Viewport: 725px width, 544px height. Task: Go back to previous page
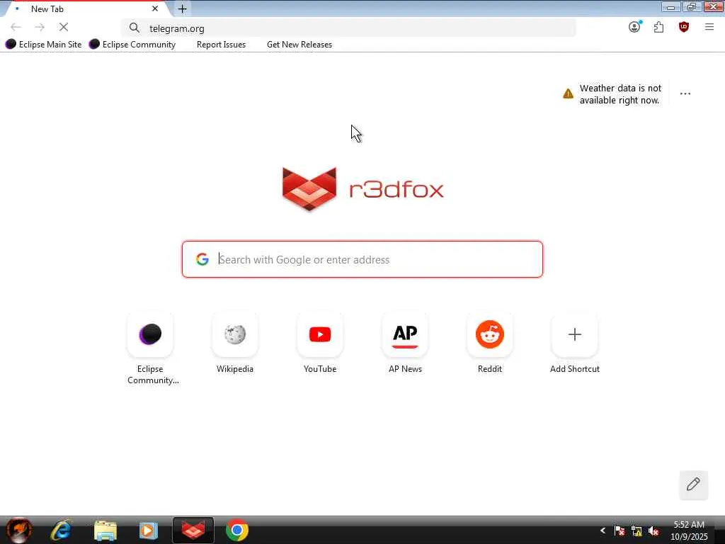(x=16, y=28)
